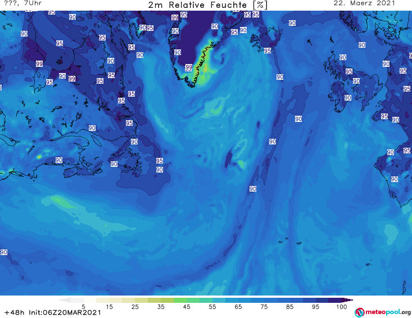Click the legend value '100'

342,307
